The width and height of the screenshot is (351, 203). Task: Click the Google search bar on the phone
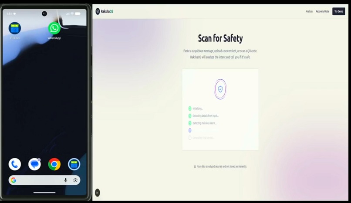[x=44, y=180]
